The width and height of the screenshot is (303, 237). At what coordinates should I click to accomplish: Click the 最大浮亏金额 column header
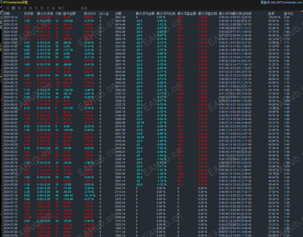coord(145,14)
